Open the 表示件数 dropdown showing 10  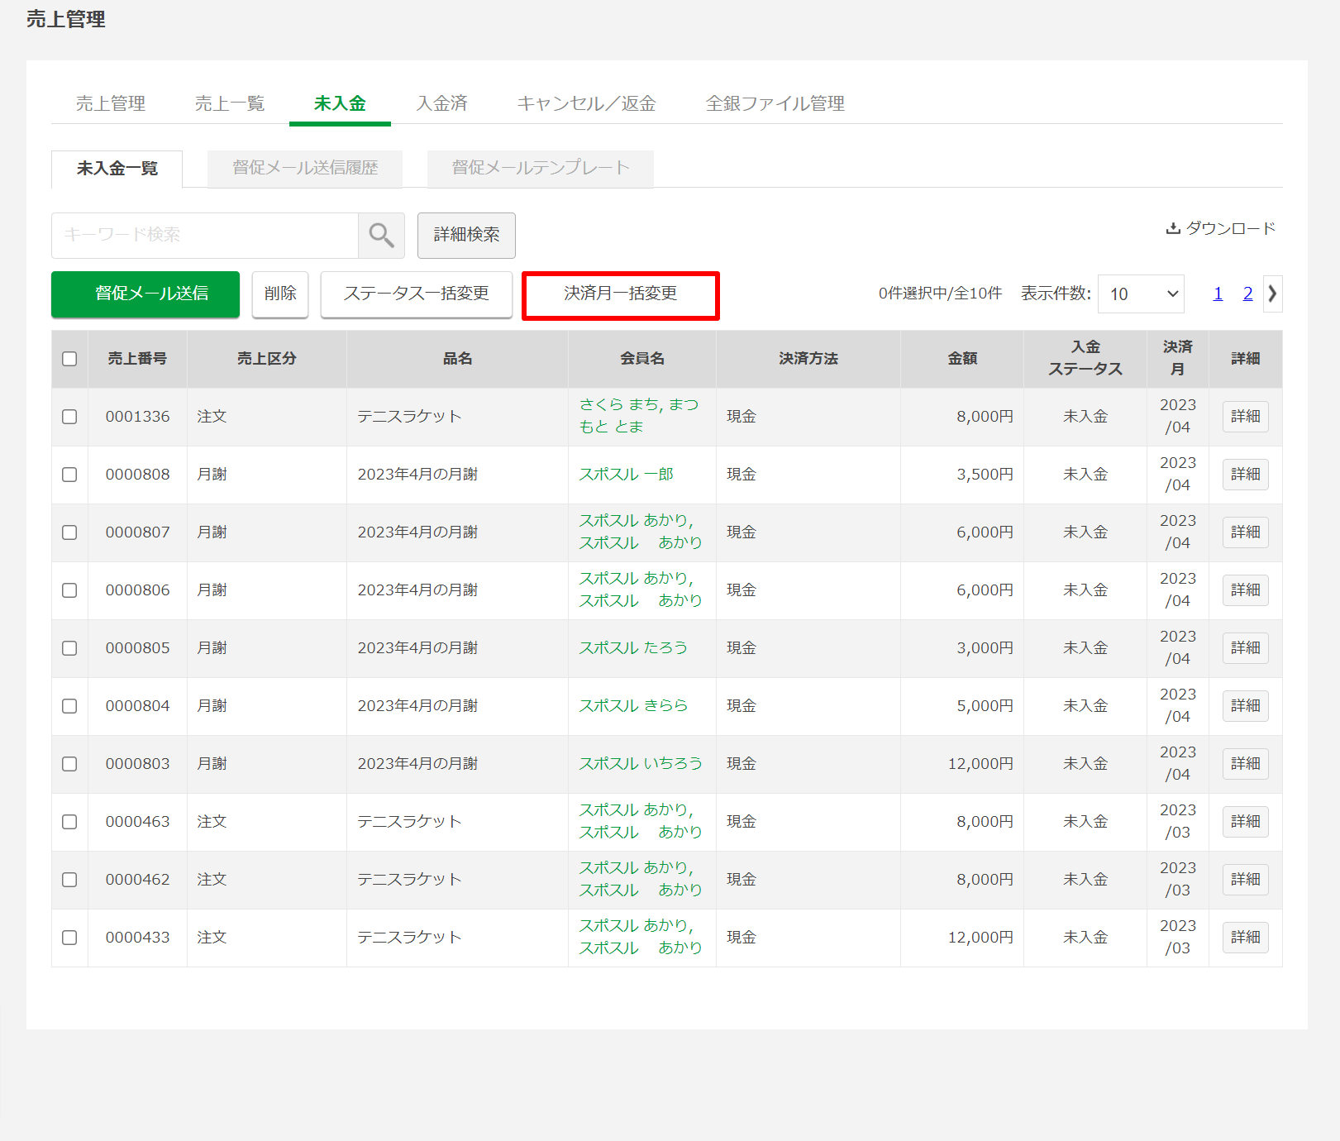point(1141,294)
